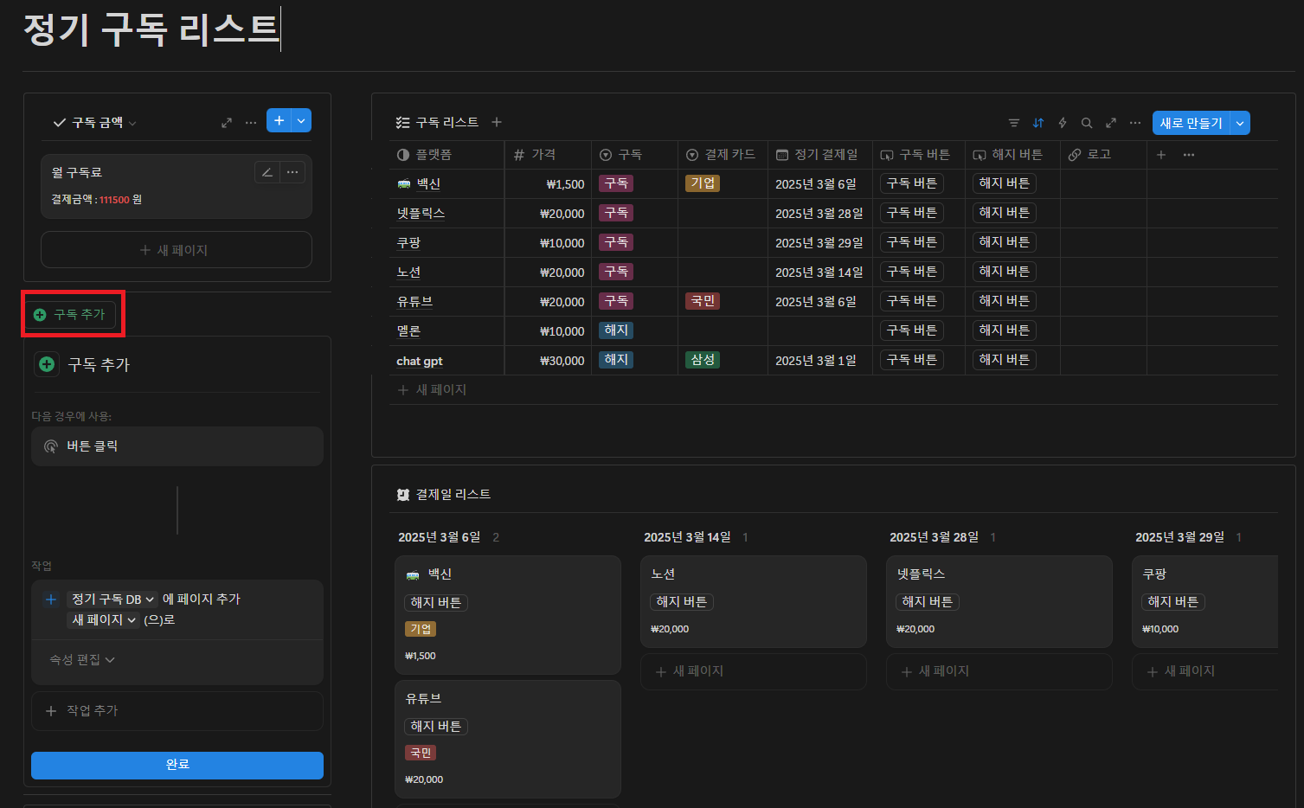Click 가격 number column header

548,155
